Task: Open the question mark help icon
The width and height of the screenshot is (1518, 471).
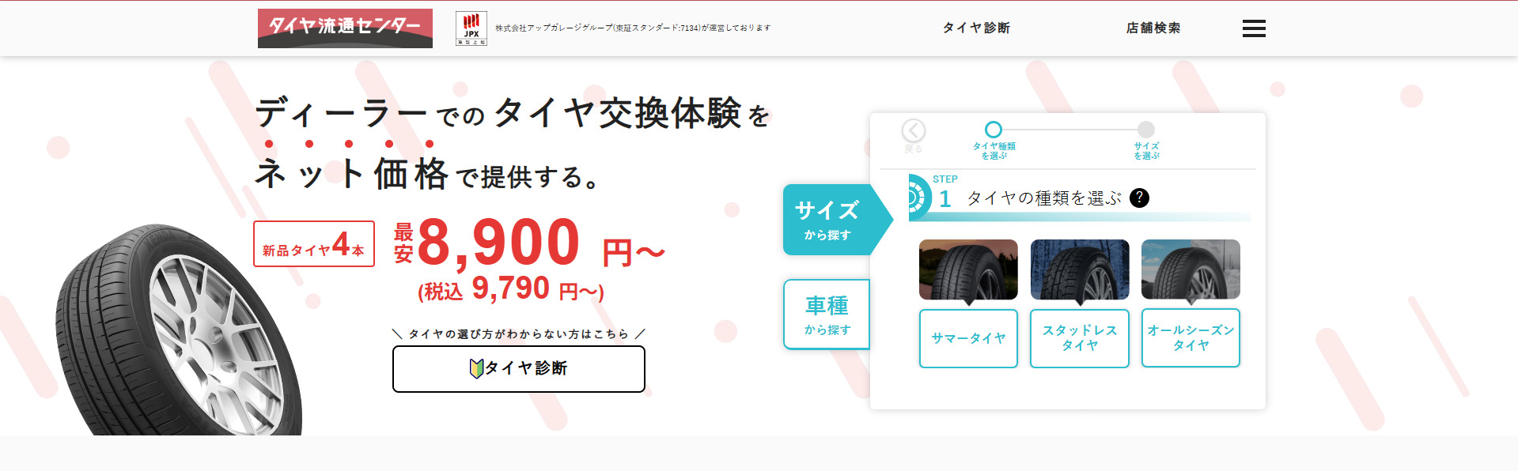Action: click(1139, 198)
